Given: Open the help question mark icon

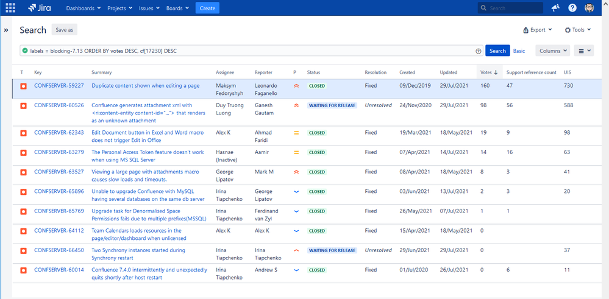Looking at the screenshot, I should [572, 8].
